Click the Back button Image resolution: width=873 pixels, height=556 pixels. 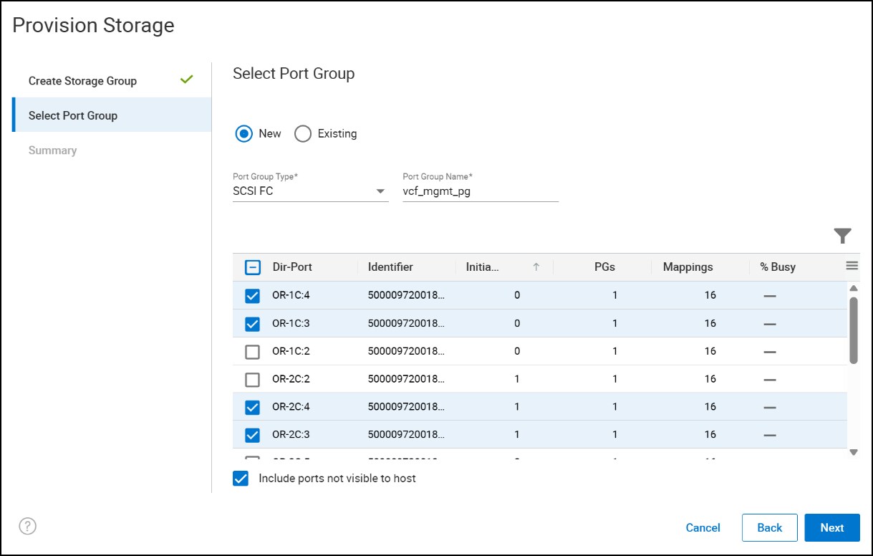(769, 527)
